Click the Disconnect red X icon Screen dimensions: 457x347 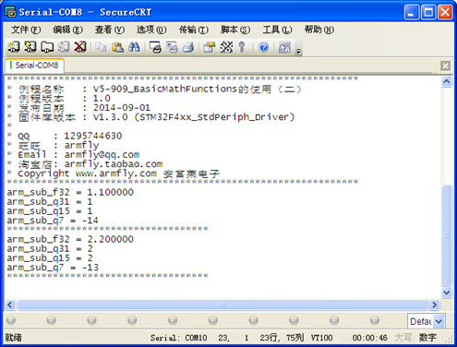(80, 47)
